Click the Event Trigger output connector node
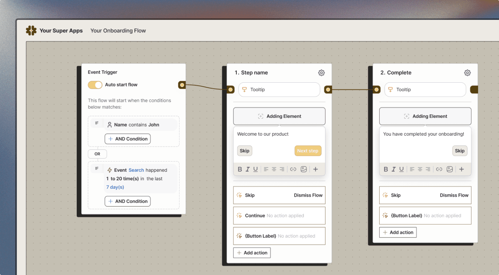 [x=182, y=85]
